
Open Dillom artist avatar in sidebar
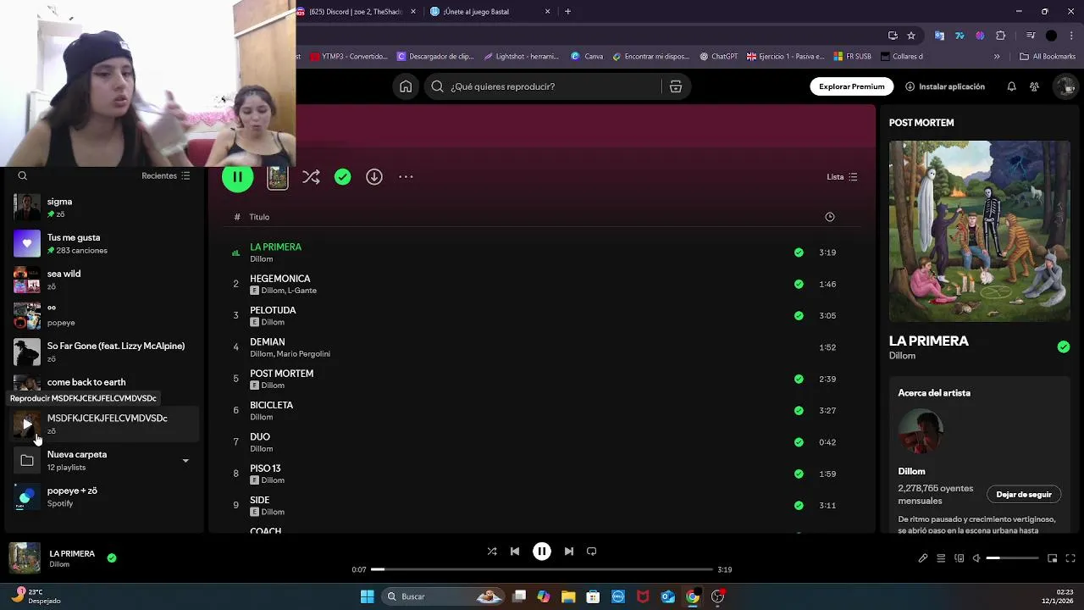[x=921, y=432]
